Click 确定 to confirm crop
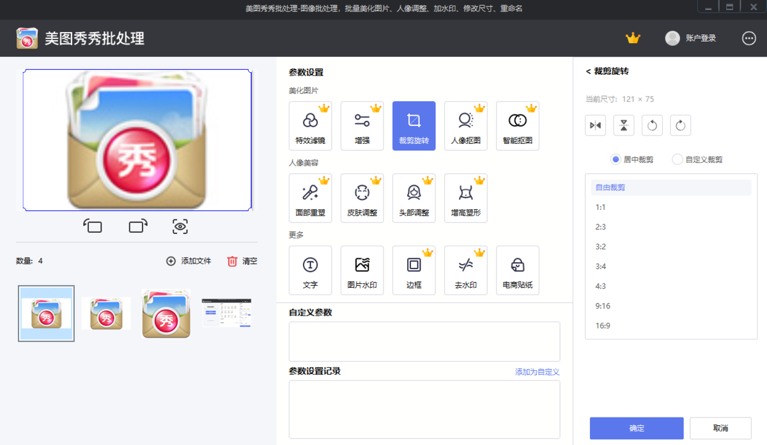Screen dimensions: 767x445 click(x=637, y=428)
